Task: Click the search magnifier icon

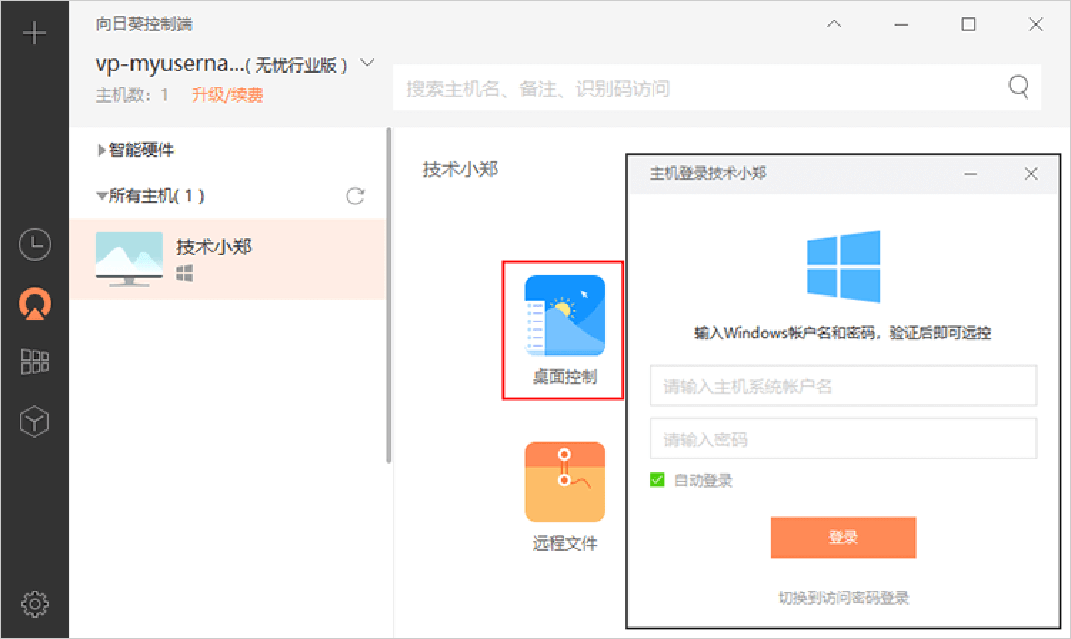Action: point(1019,88)
